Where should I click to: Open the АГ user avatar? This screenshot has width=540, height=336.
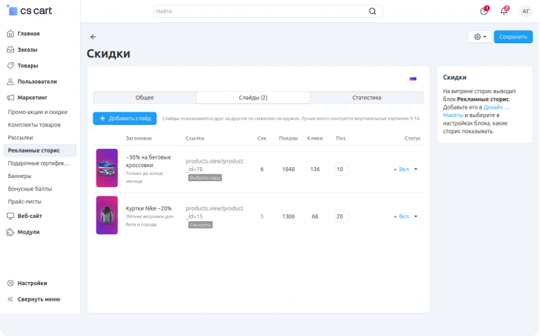(525, 12)
